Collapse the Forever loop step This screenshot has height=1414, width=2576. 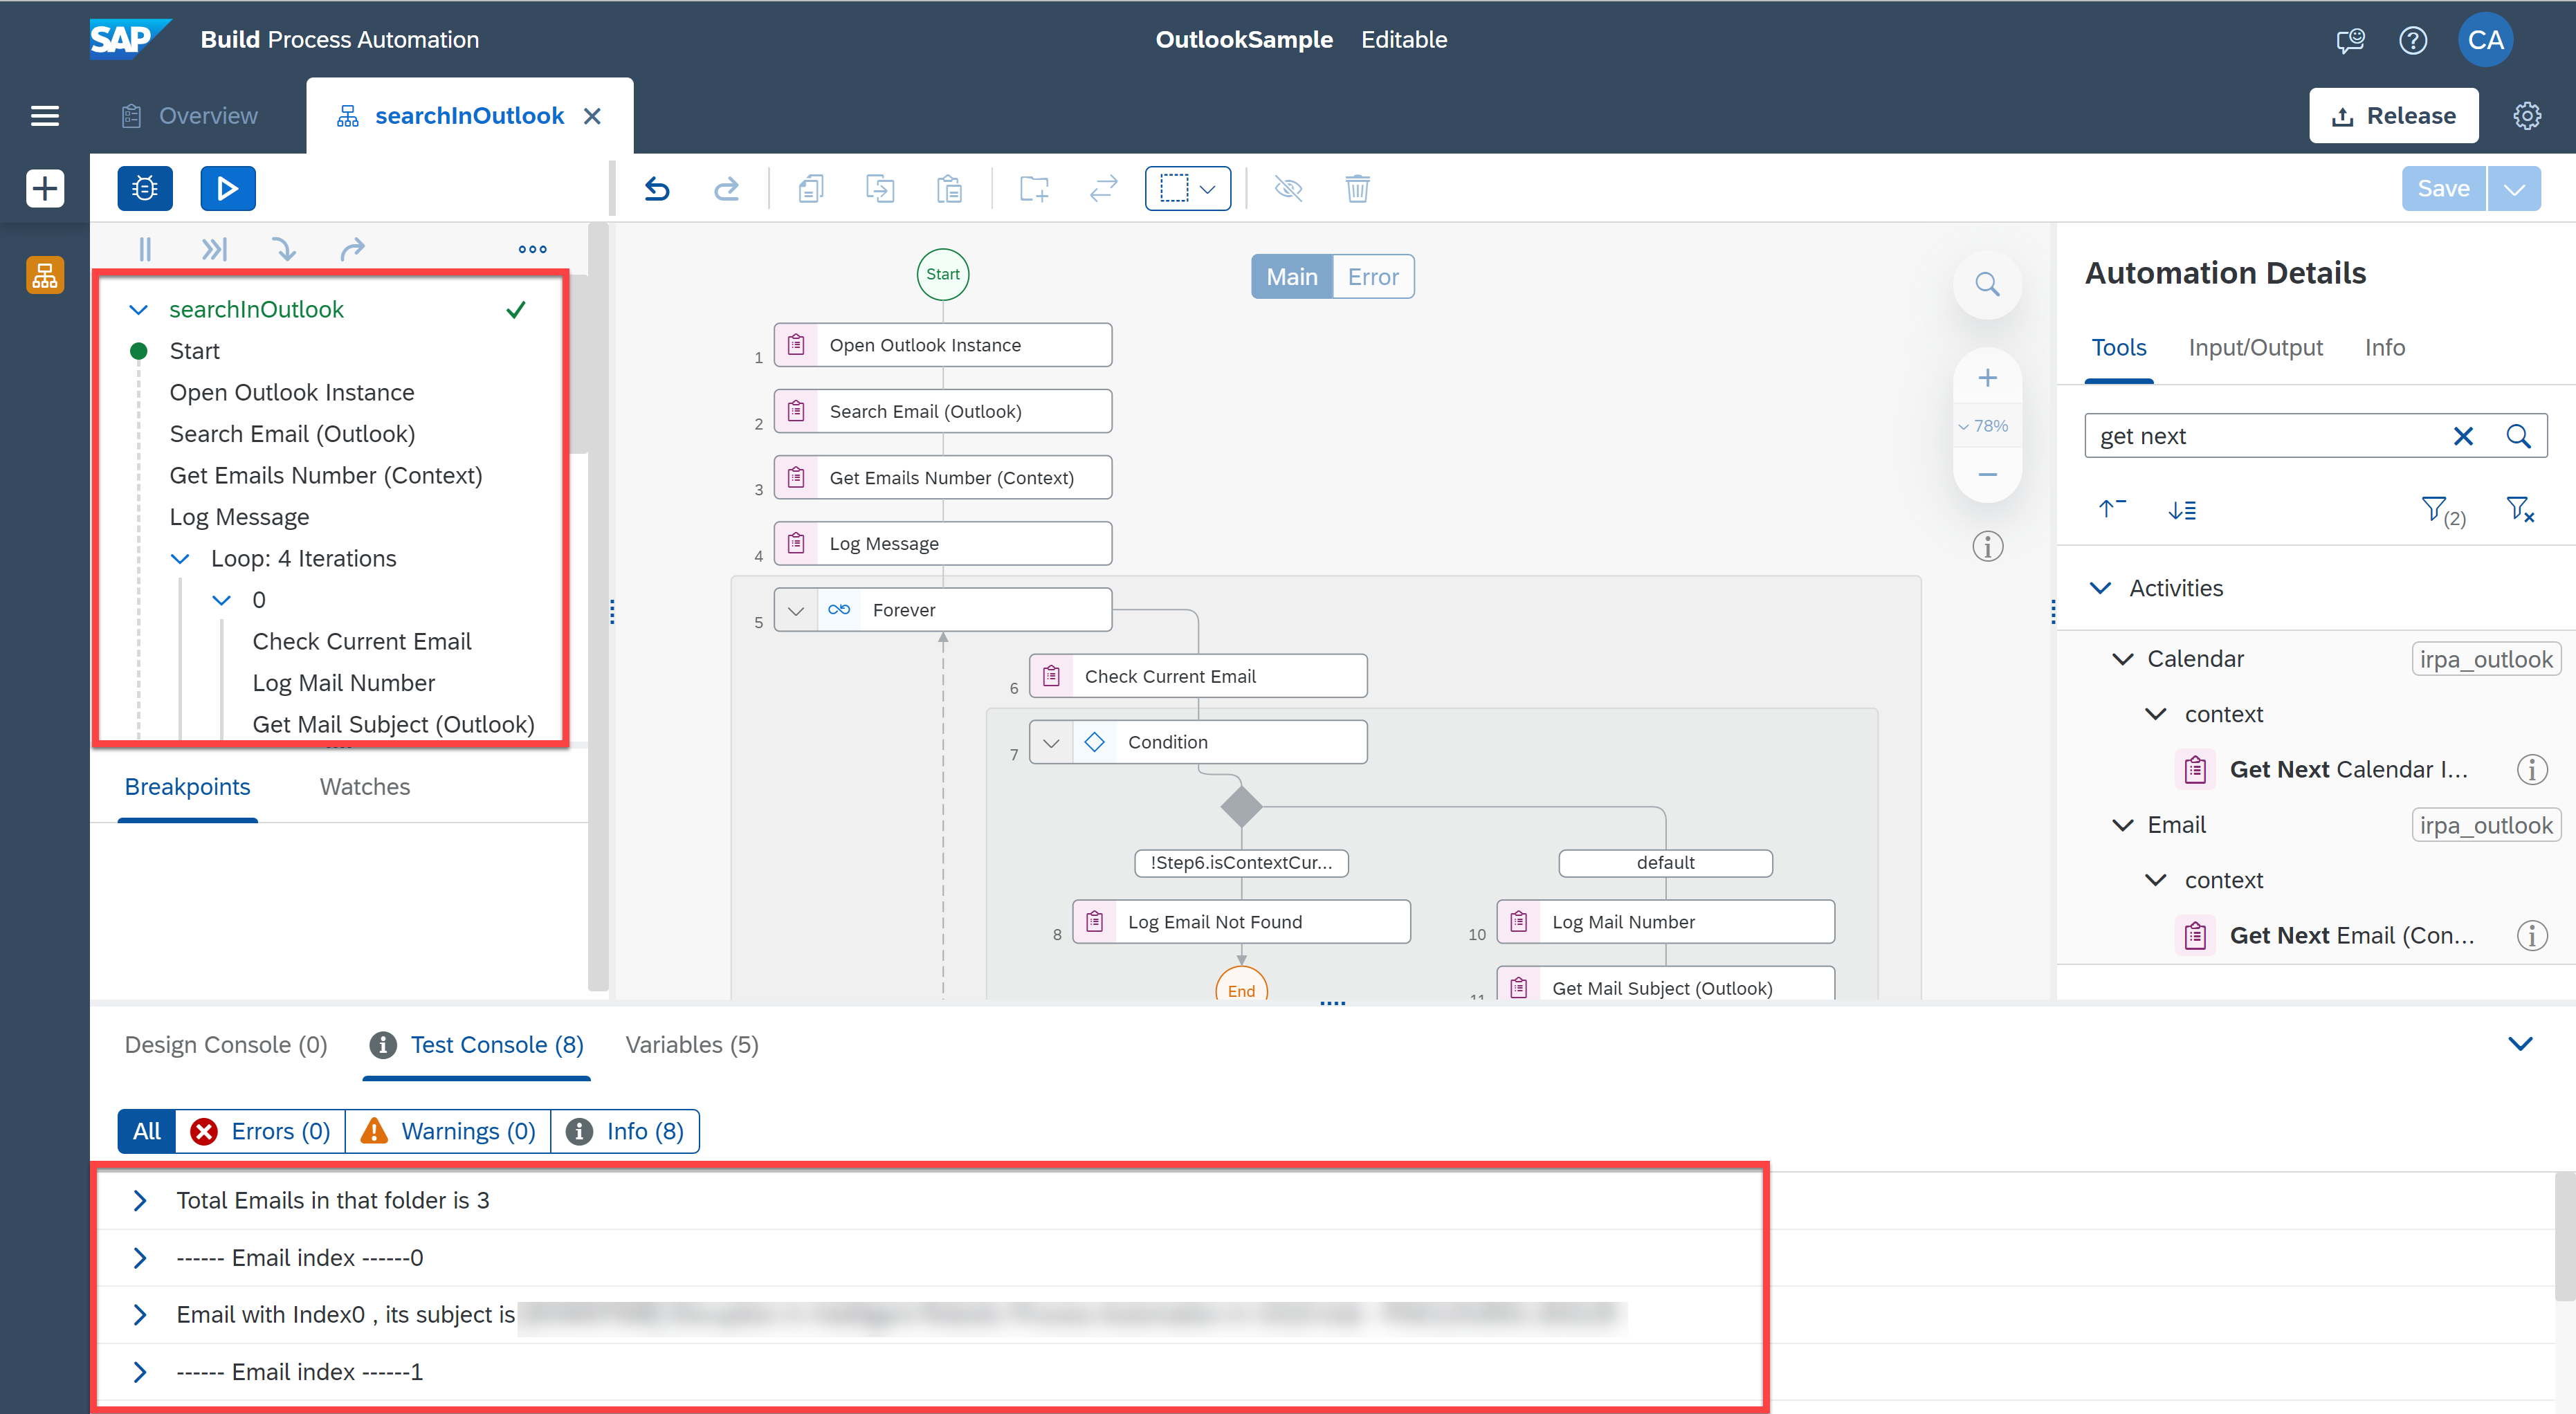tap(796, 610)
